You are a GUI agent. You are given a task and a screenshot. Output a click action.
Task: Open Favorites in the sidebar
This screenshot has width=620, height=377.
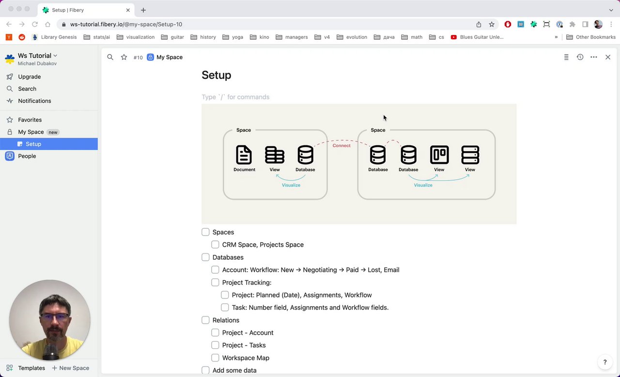(x=30, y=120)
